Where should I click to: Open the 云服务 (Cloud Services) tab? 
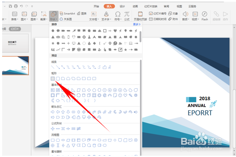192,6
